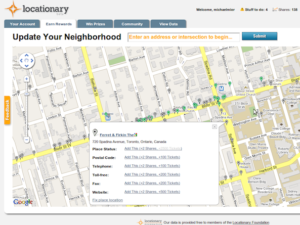
Task: Select gray marker by the Economics Dept
Action: [261, 114]
